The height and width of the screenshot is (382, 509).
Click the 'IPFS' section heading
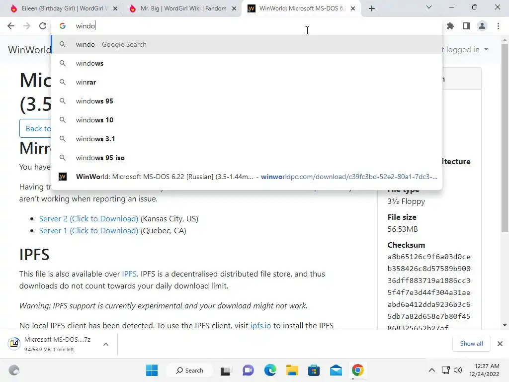34,255
